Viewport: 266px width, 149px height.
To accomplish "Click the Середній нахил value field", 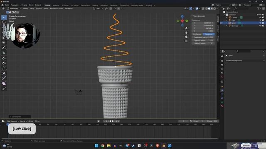I will (x=203, y=43).
